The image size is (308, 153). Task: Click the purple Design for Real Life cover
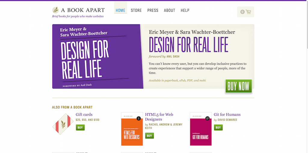click(x=98, y=56)
